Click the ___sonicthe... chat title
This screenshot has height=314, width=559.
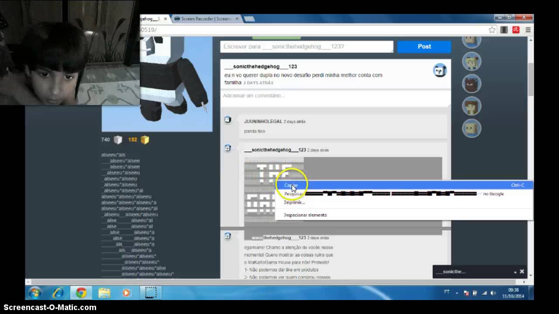click(451, 272)
